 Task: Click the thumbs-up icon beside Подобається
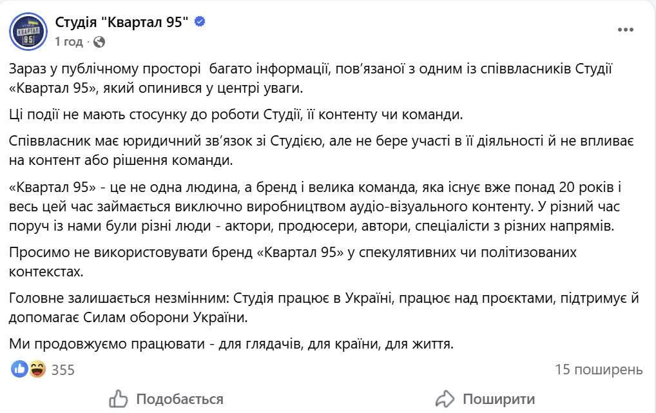tap(119, 399)
